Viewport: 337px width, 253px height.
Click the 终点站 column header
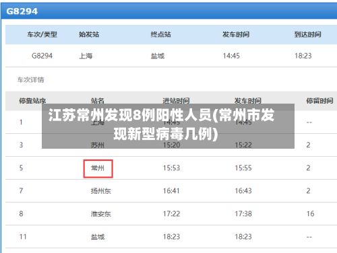click(161, 34)
